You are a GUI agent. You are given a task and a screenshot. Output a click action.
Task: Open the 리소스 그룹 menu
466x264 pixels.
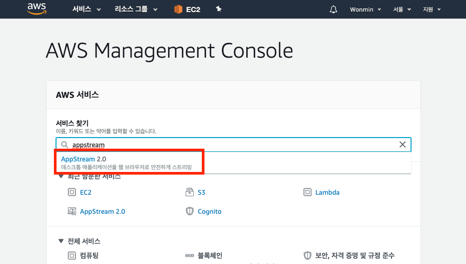pyautogui.click(x=136, y=9)
